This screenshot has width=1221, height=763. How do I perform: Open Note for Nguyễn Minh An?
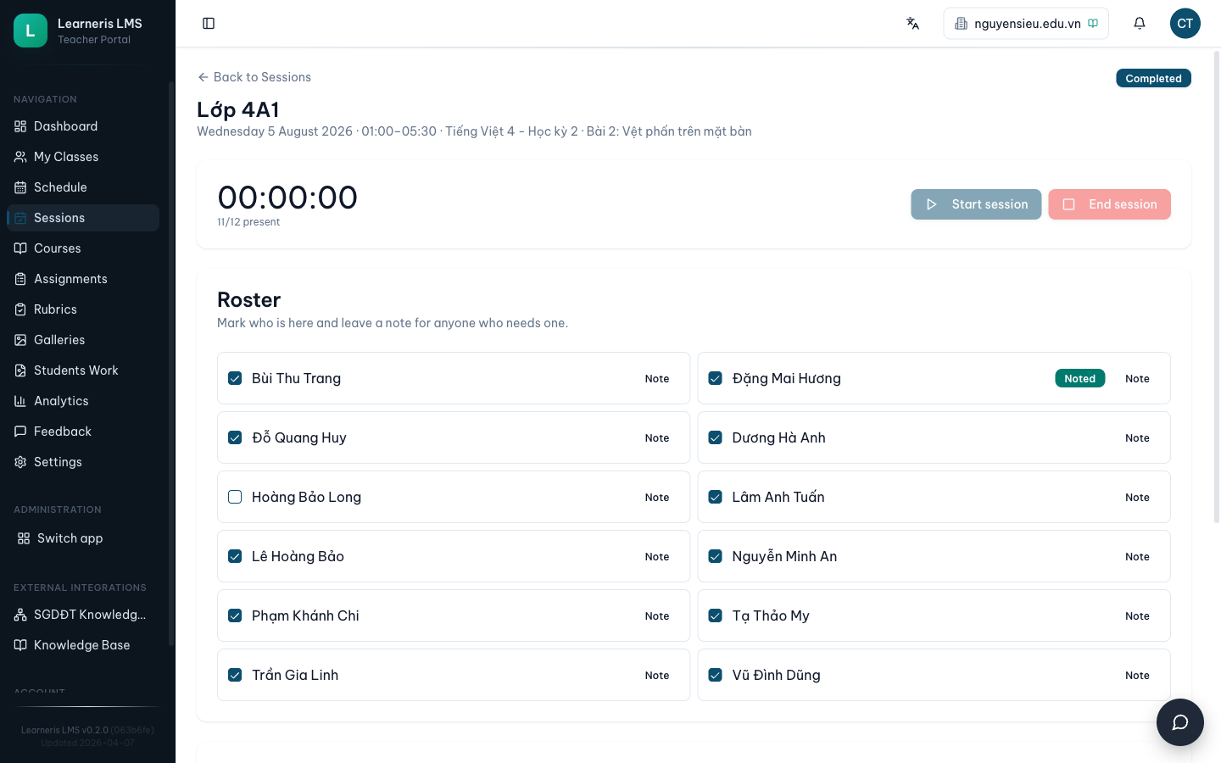pyautogui.click(x=1137, y=557)
